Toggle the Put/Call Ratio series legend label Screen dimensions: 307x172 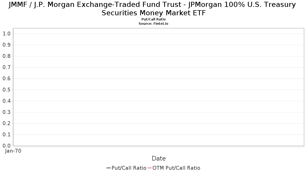(x=129, y=168)
